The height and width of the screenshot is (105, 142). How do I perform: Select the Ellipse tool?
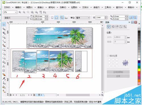coord(4,54)
